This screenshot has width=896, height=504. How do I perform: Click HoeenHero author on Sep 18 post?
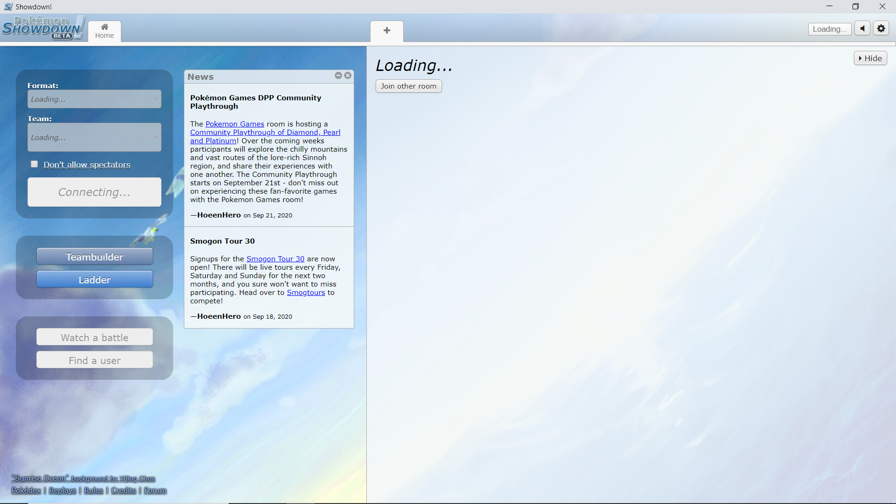219,316
